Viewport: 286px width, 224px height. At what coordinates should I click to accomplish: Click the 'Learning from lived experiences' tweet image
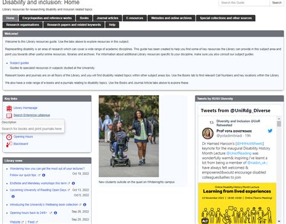click(x=237, y=203)
